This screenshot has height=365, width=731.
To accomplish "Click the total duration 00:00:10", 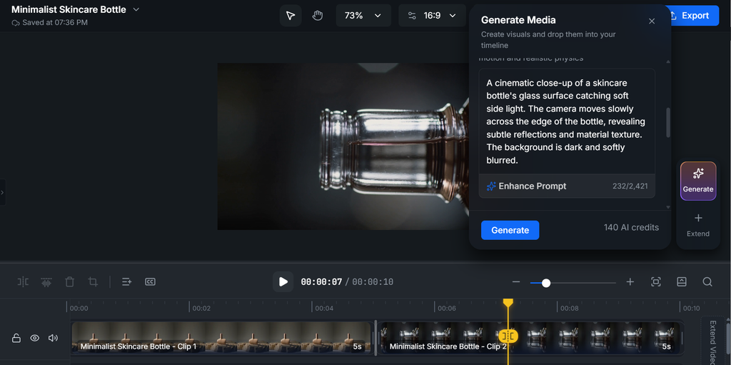I will (x=373, y=282).
